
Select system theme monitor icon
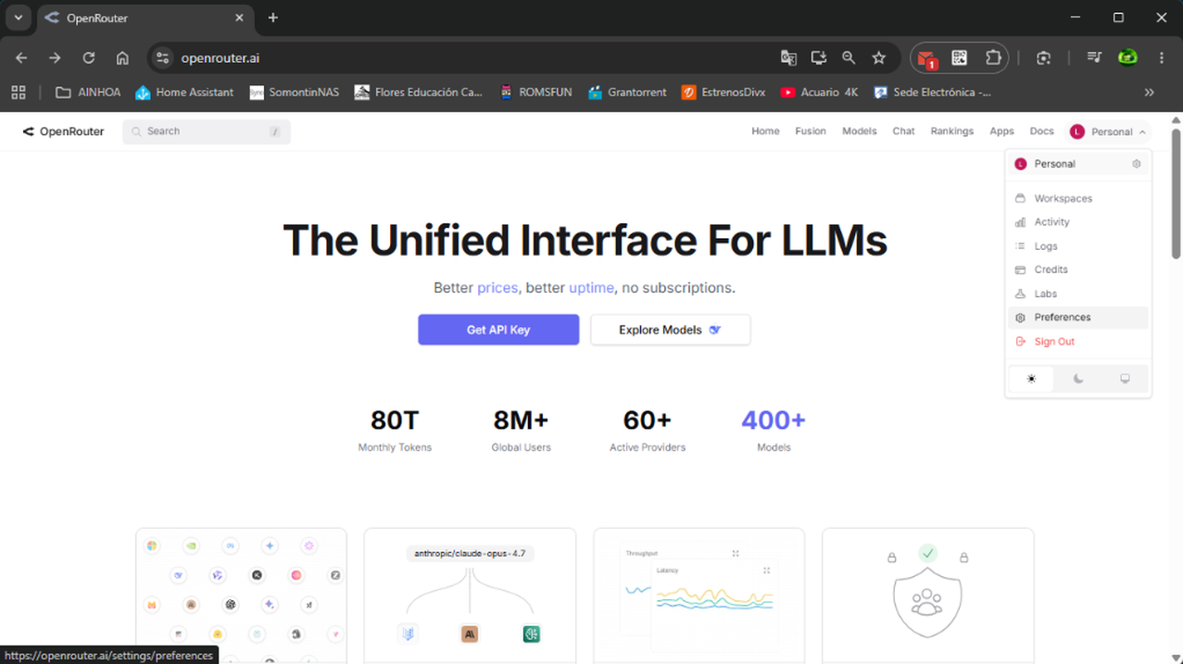click(x=1125, y=379)
